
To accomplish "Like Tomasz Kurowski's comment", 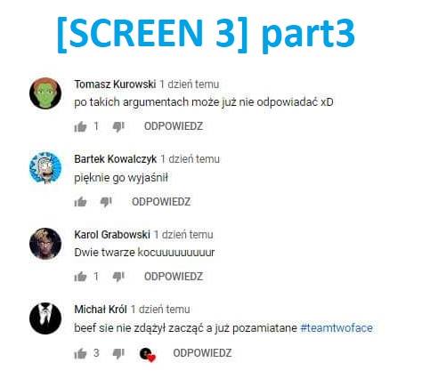I will pyautogui.click(x=80, y=127).
